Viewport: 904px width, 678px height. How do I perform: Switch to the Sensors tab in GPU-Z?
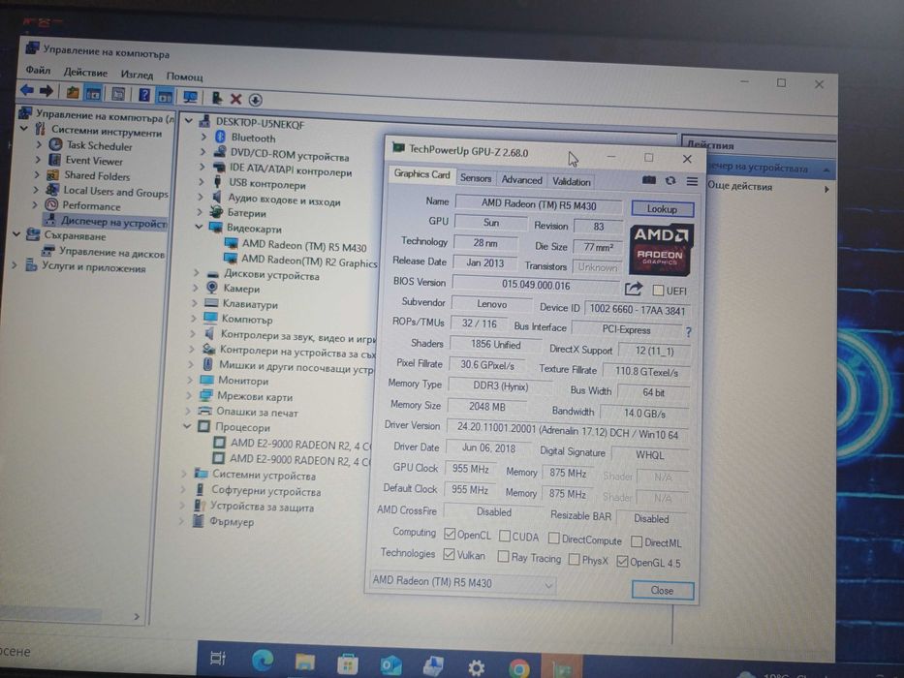click(x=476, y=179)
